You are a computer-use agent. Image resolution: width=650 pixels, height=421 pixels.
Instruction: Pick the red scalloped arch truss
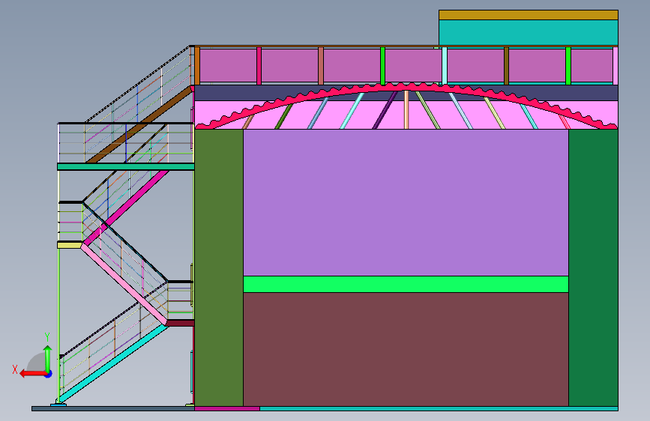tap(406, 88)
